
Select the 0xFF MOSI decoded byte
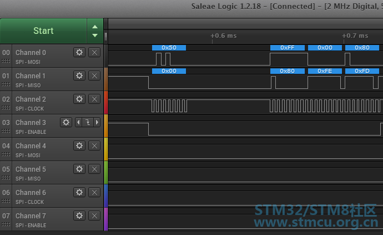click(288, 48)
